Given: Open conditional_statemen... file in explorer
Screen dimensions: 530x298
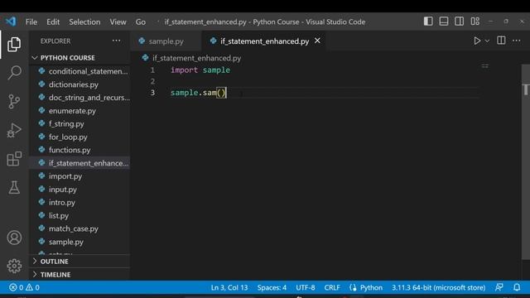Looking at the screenshot, I should (x=79, y=71).
